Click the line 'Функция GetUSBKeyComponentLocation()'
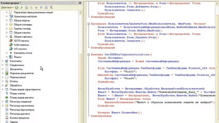This screenshot has width=219, height=123. pyautogui.click(x=121, y=55)
